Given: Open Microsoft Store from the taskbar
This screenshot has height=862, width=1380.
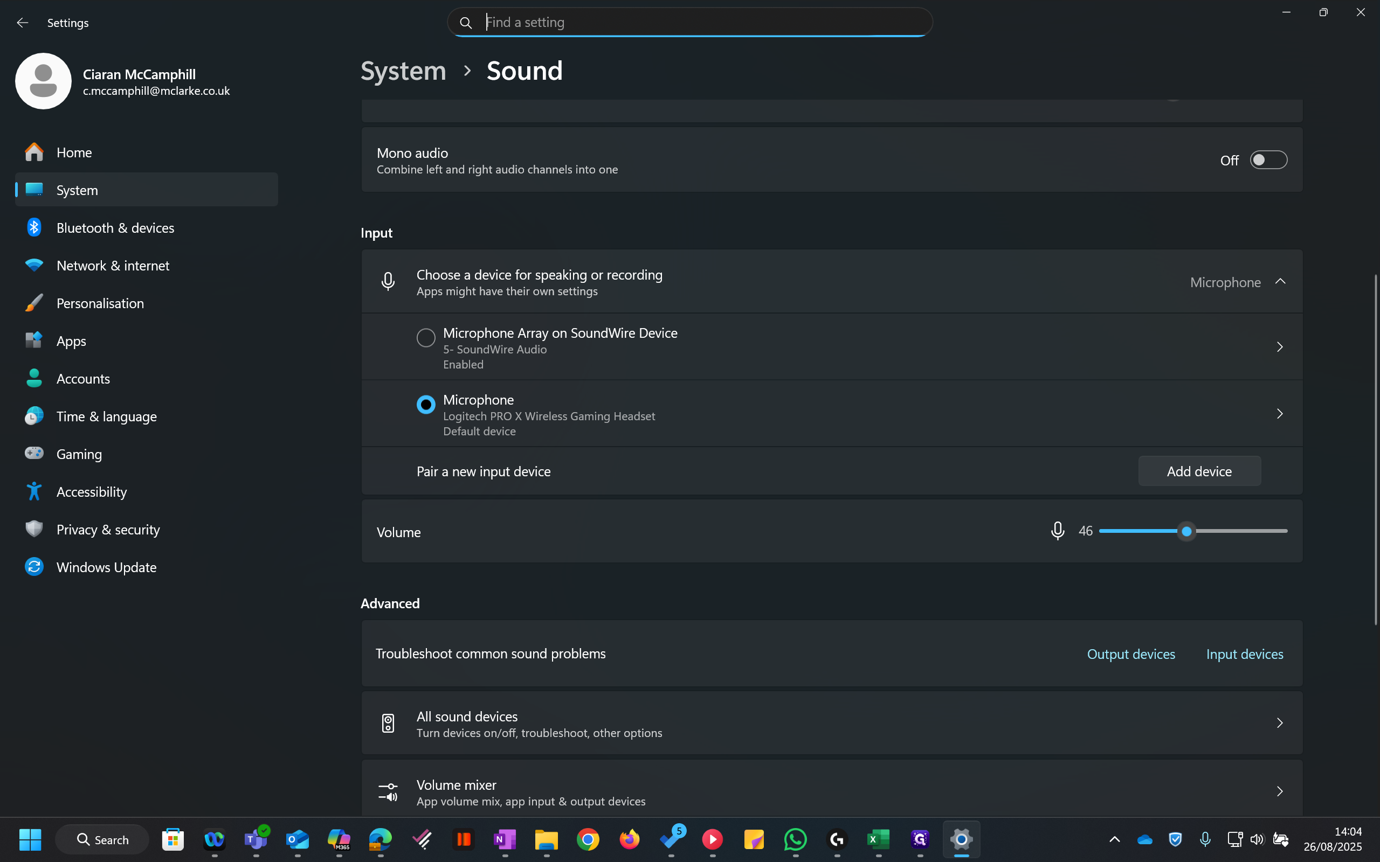Looking at the screenshot, I should 173,839.
